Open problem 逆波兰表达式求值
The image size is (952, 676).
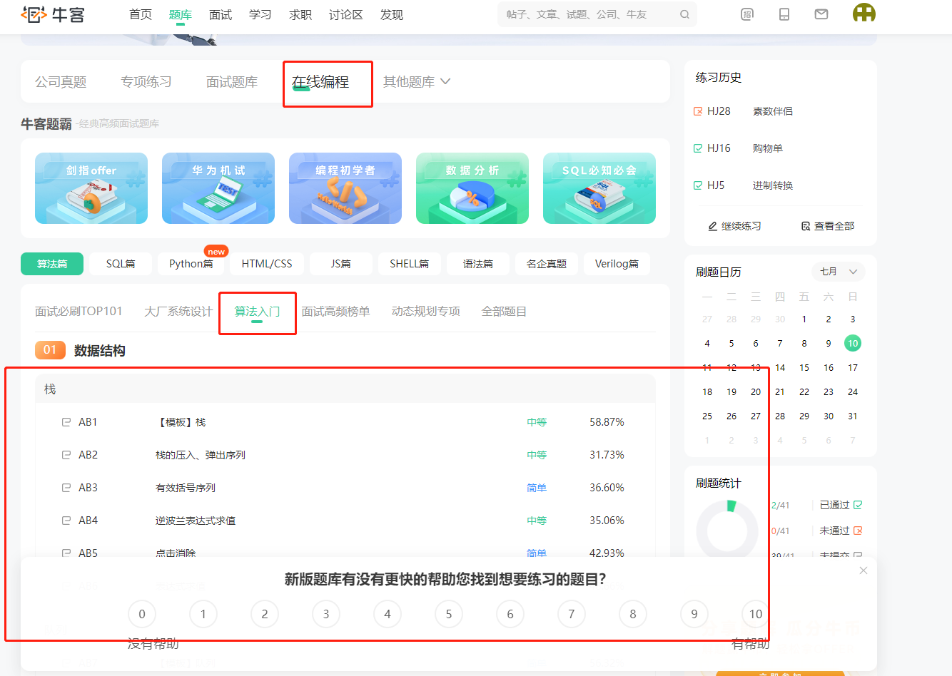click(196, 521)
